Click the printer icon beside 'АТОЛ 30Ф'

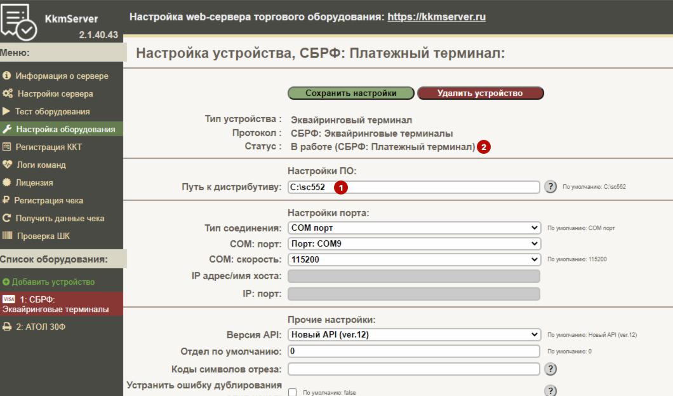coord(7,327)
